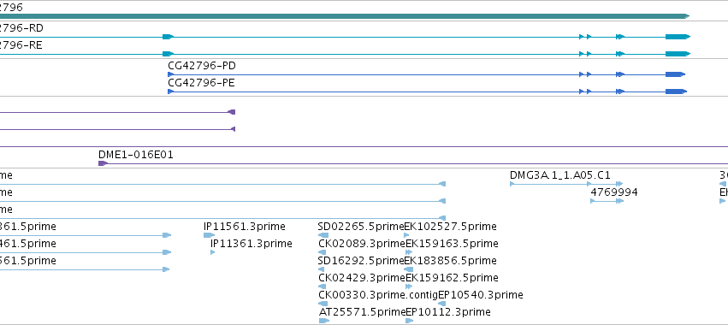Select the CG42796-PE protein feature label
The width and height of the screenshot is (728, 325).
point(202,83)
